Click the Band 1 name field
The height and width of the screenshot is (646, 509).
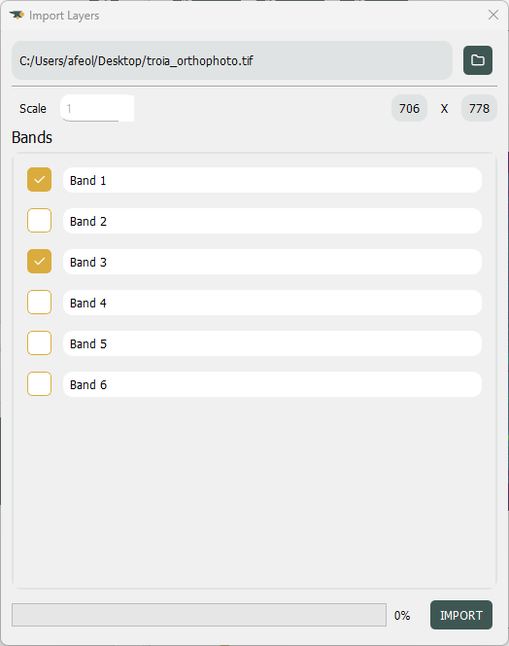(272, 180)
